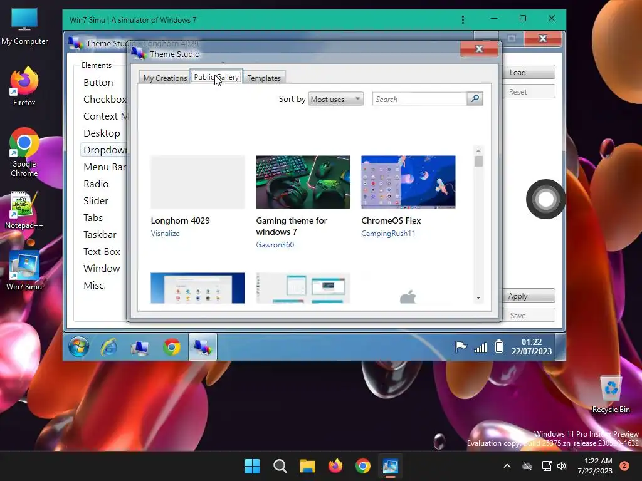The image size is (642, 481).
Task: Click the simulator taskbar clock 01:22
Action: coord(531,346)
